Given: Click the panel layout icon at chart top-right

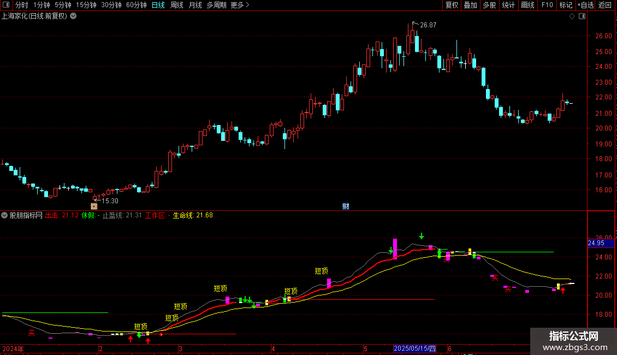Looking at the screenshot, I should [582, 16].
